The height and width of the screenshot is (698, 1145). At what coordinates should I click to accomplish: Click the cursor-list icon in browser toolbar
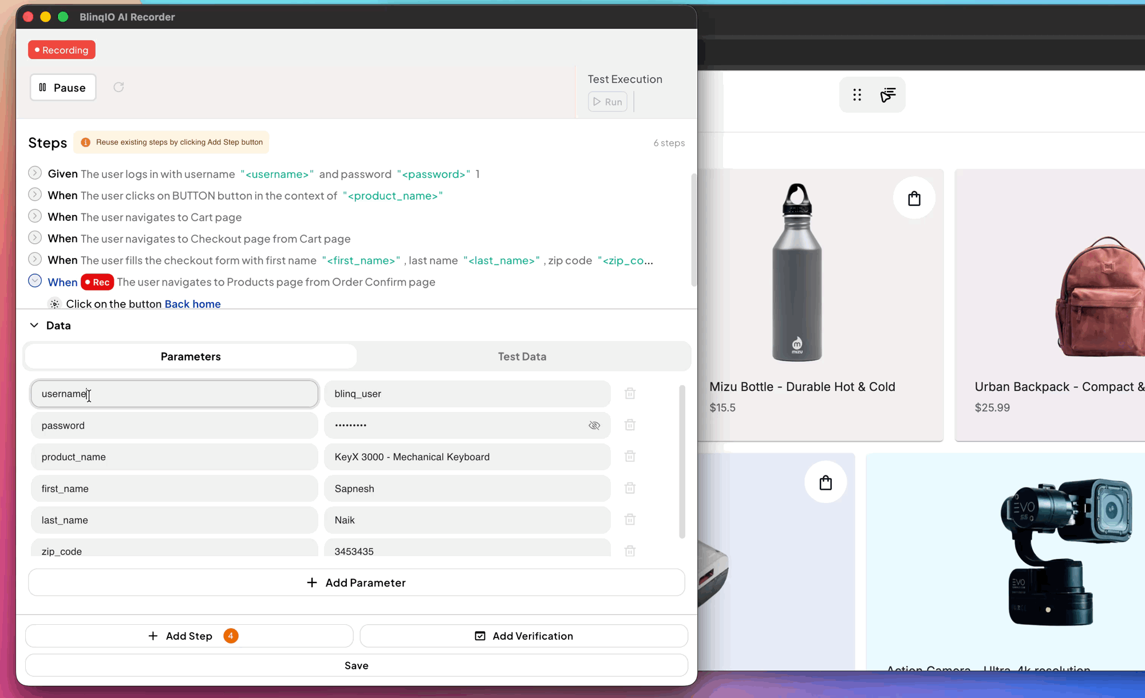click(x=888, y=95)
